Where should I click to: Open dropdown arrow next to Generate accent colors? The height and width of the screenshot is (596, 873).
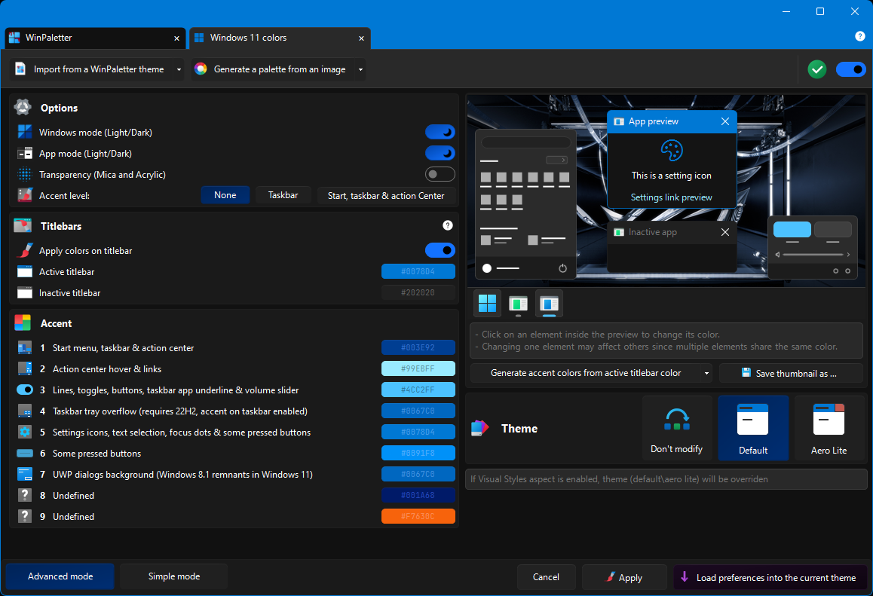[706, 373]
